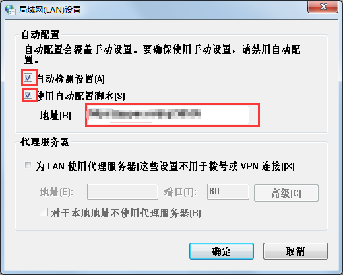Uncheck the 自动检测设置(A) checkbox
The width and height of the screenshot is (343, 275).
(x=28, y=77)
